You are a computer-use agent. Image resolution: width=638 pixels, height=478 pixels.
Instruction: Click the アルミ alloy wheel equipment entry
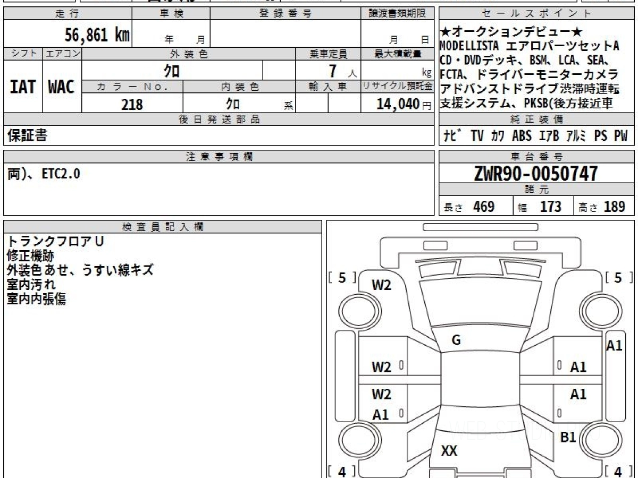[576, 136]
